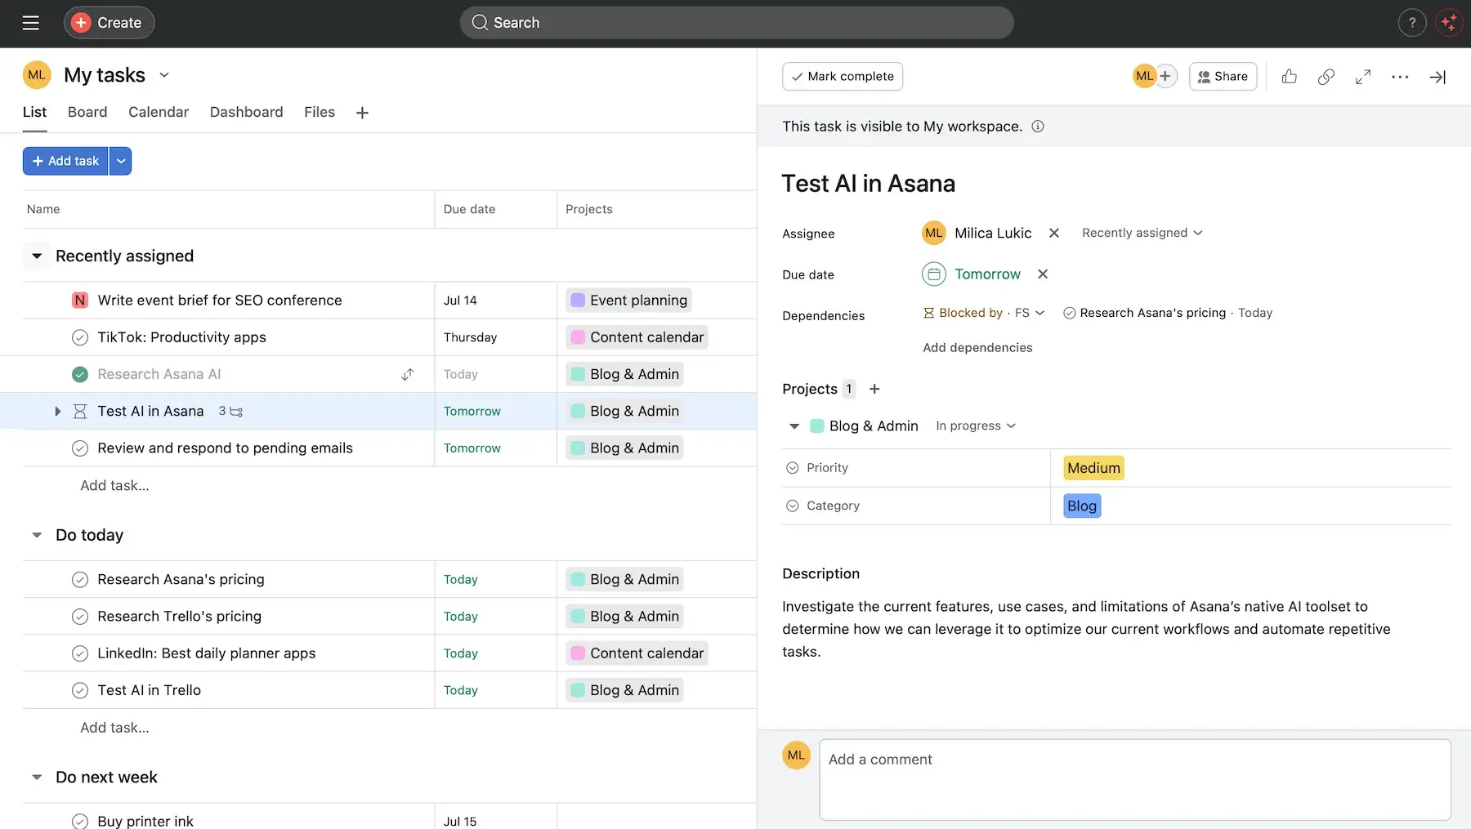Click ML avatar next to comment box

(796, 755)
